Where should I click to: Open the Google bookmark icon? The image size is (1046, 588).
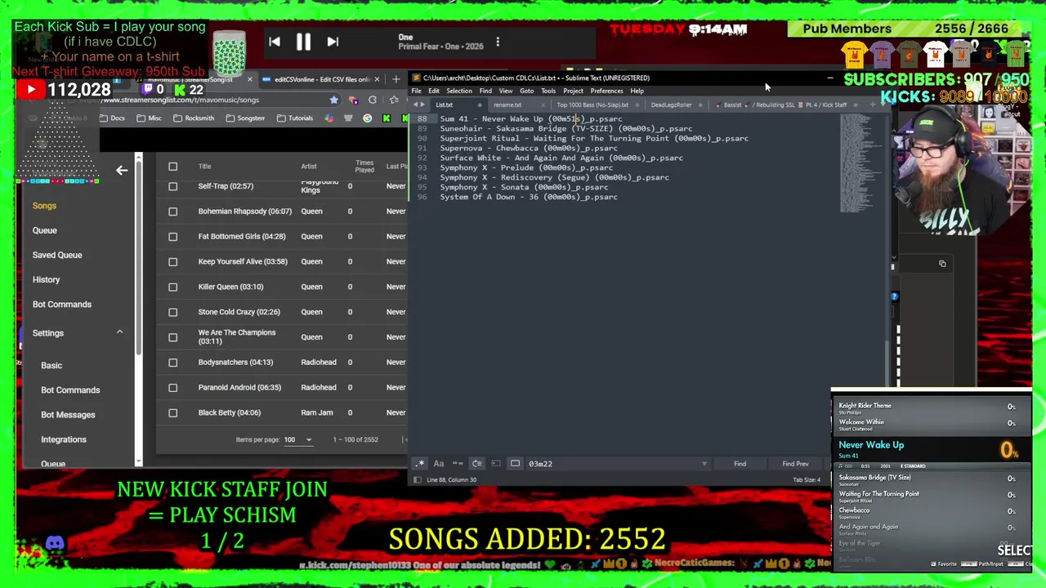pos(367,118)
